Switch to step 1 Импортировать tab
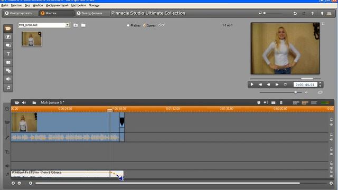The image size is (338, 190). pyautogui.click(x=21, y=13)
